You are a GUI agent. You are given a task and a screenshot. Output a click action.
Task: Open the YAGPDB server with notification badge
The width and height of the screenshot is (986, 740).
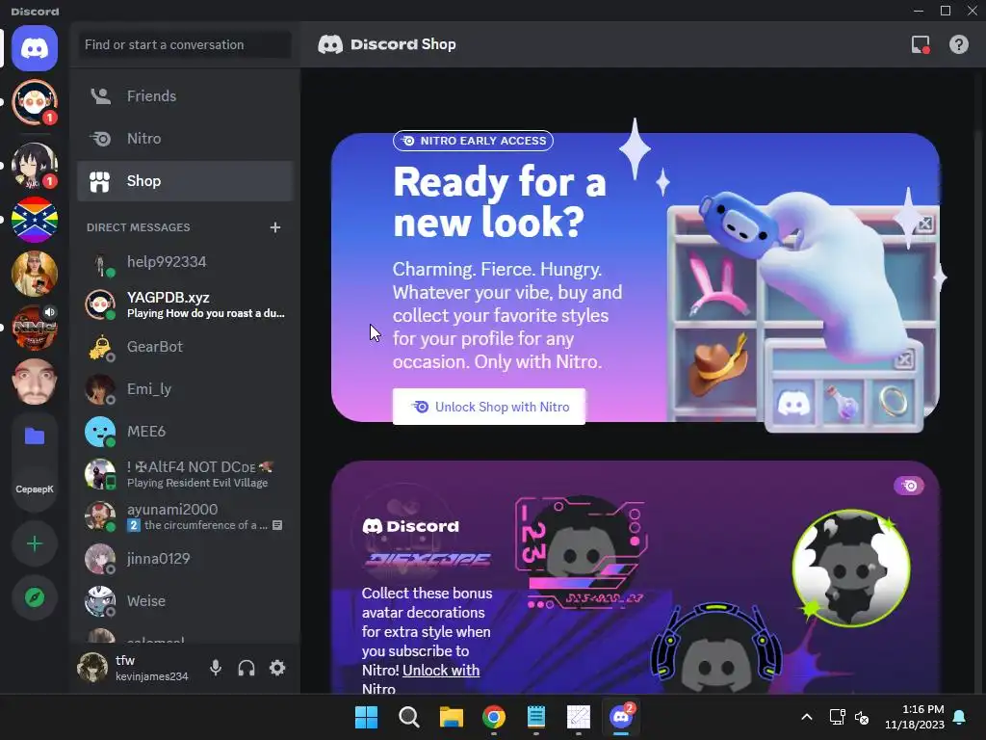35,102
